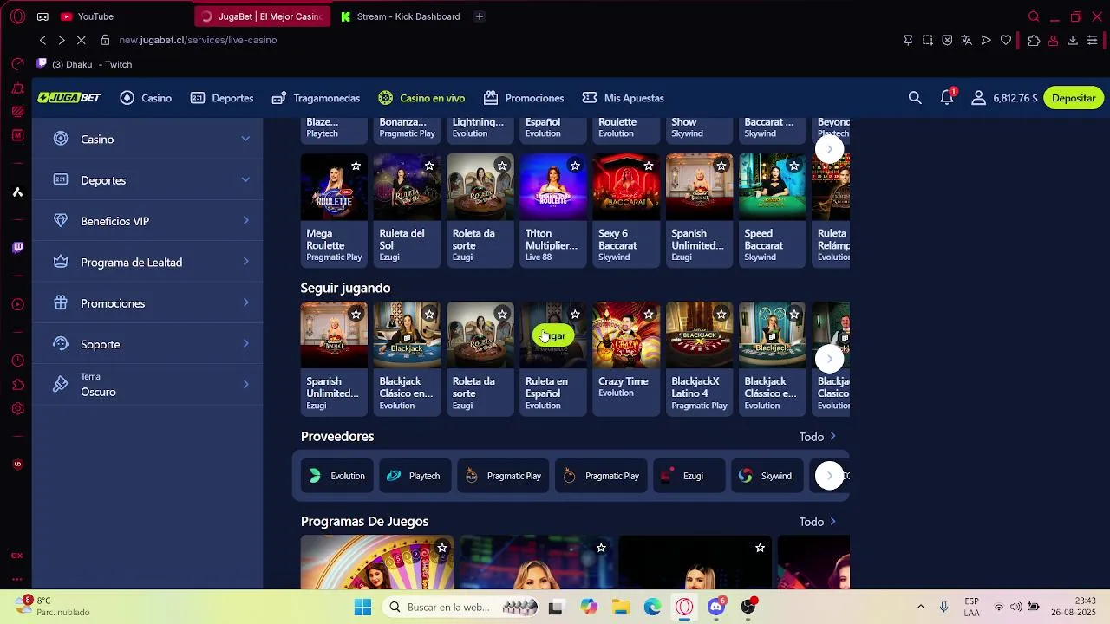Favorite first Programas De Juegos card
The image size is (1110, 624).
[442, 548]
